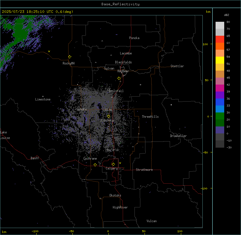Click the Drumheller label
The width and height of the screenshot is (241, 235).
click(x=178, y=136)
